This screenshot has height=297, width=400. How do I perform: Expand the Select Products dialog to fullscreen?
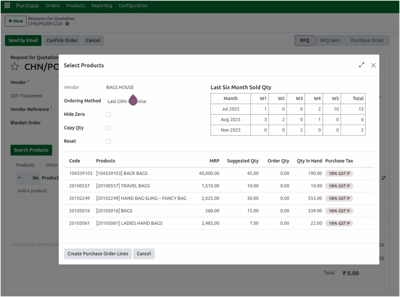point(361,65)
